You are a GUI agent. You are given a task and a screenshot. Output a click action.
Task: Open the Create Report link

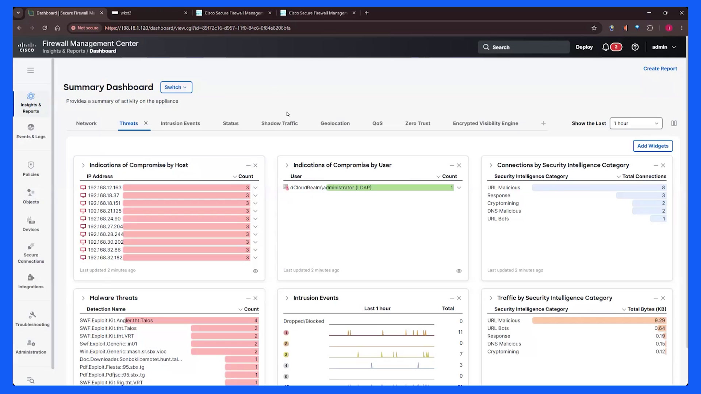pos(660,69)
